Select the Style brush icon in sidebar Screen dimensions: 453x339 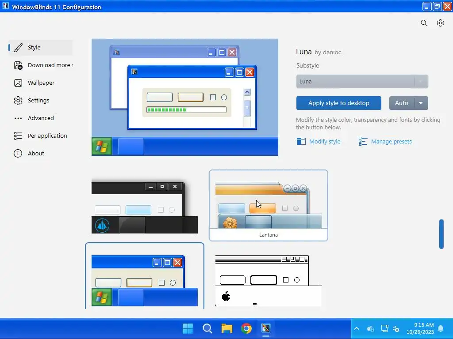pyautogui.click(x=18, y=48)
